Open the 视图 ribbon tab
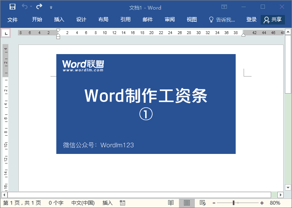Viewport: 292px width, 208px height. pos(192,20)
